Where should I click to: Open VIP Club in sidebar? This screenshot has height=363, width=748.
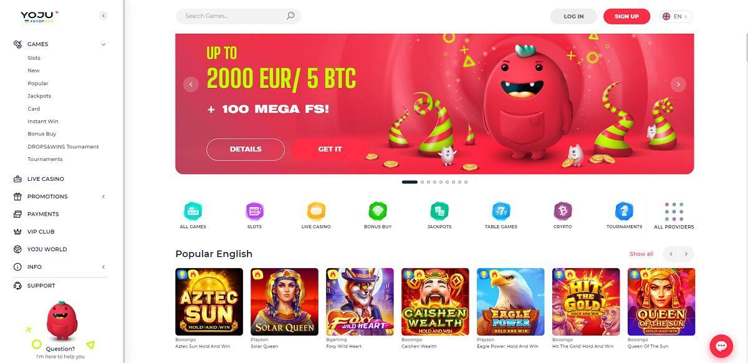41,231
